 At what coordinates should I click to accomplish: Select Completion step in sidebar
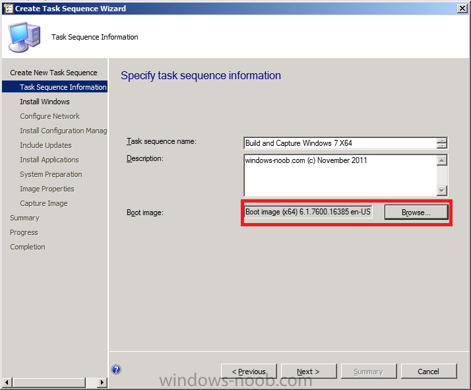point(28,247)
